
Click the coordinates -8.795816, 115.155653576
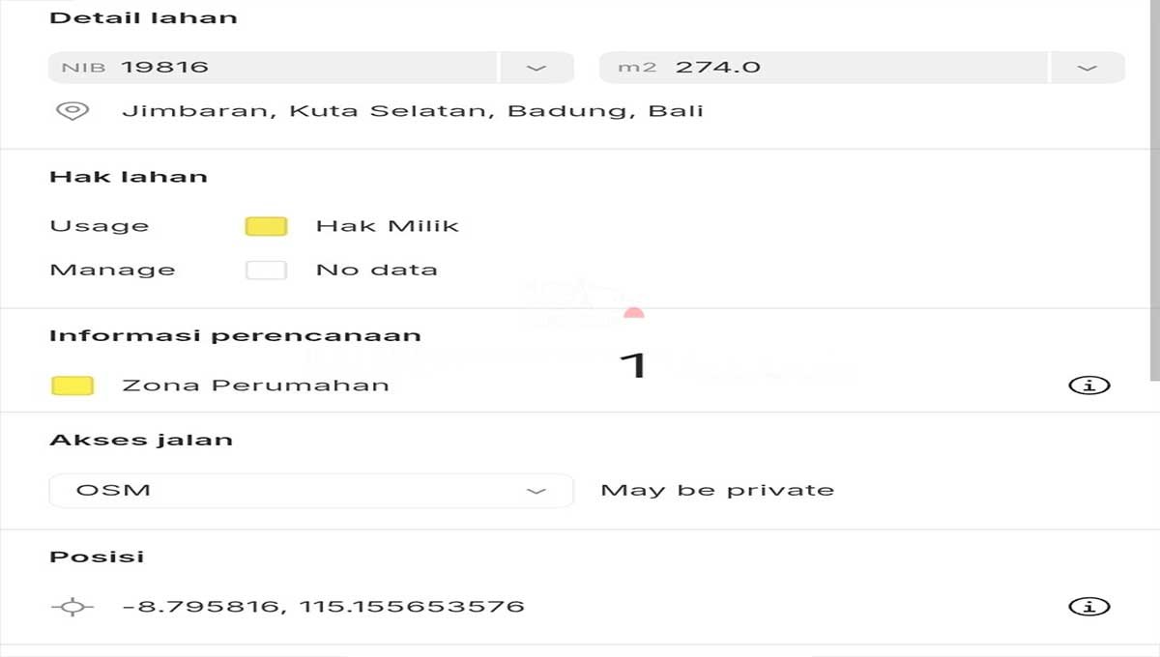click(324, 607)
